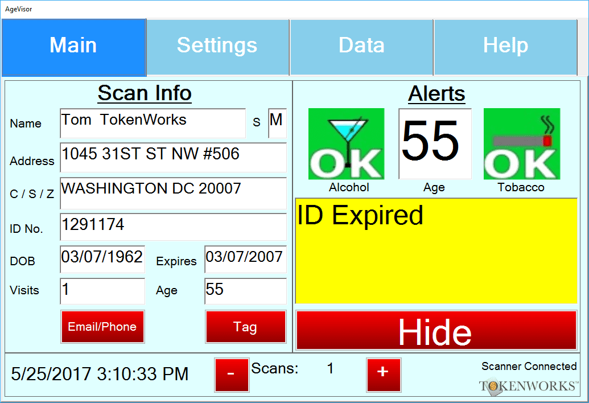589x403 pixels.
Task: Click the big red Hide button
Action: [x=436, y=331]
